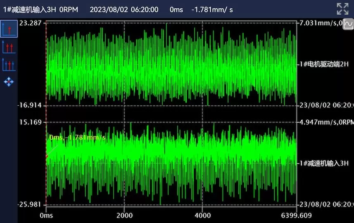Image resolution: width=354 pixels, height=223 pixels.
Task: Click the -1.781mm/s cursor value in header
Action: pos(212,9)
